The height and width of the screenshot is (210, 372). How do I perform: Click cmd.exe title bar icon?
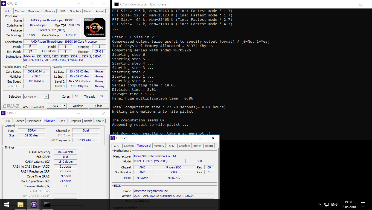coord(117,4)
